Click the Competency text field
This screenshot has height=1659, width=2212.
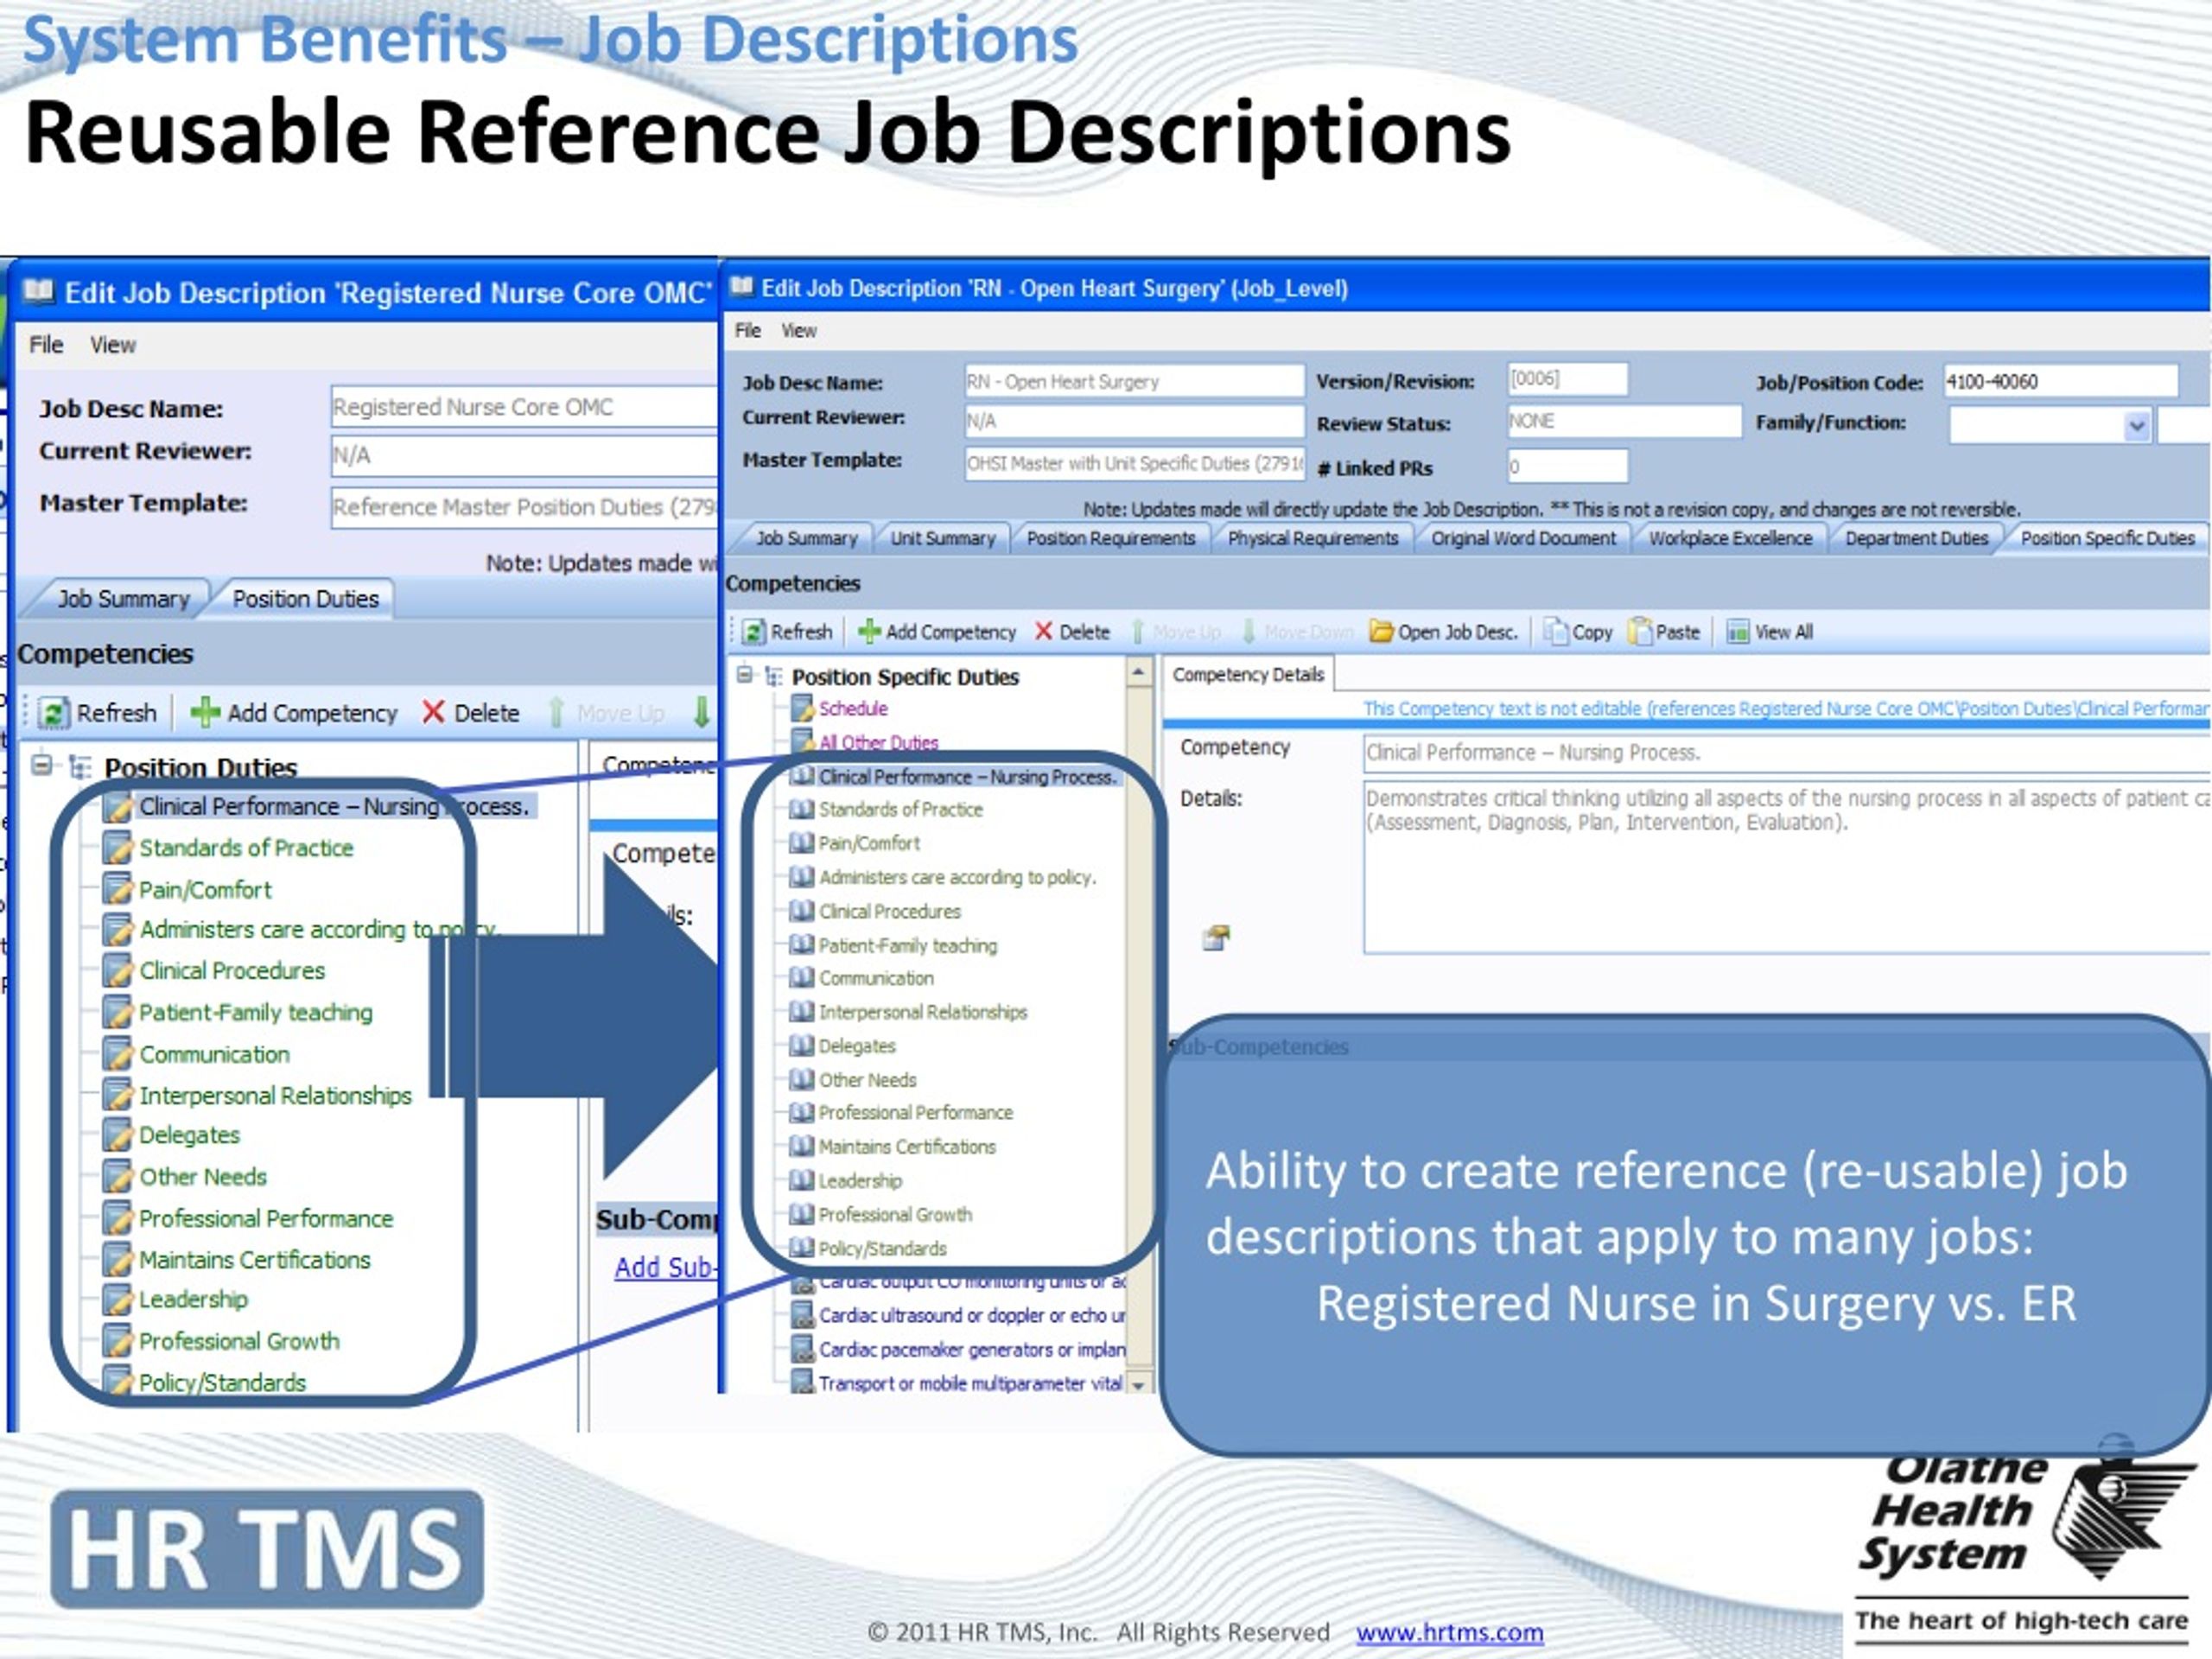pyautogui.click(x=1787, y=753)
